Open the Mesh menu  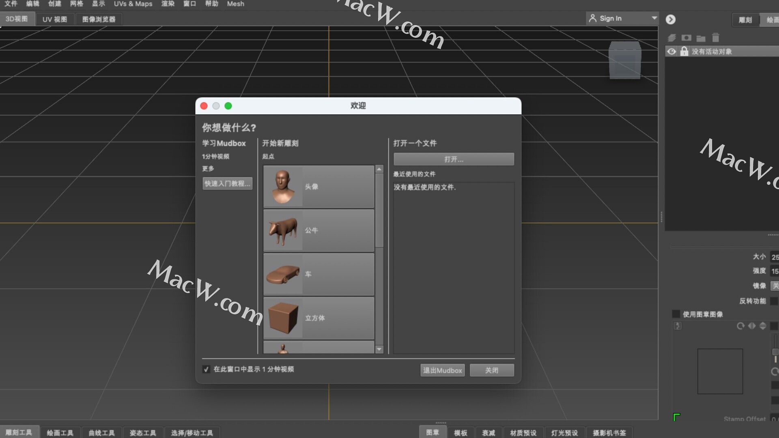pos(236,4)
